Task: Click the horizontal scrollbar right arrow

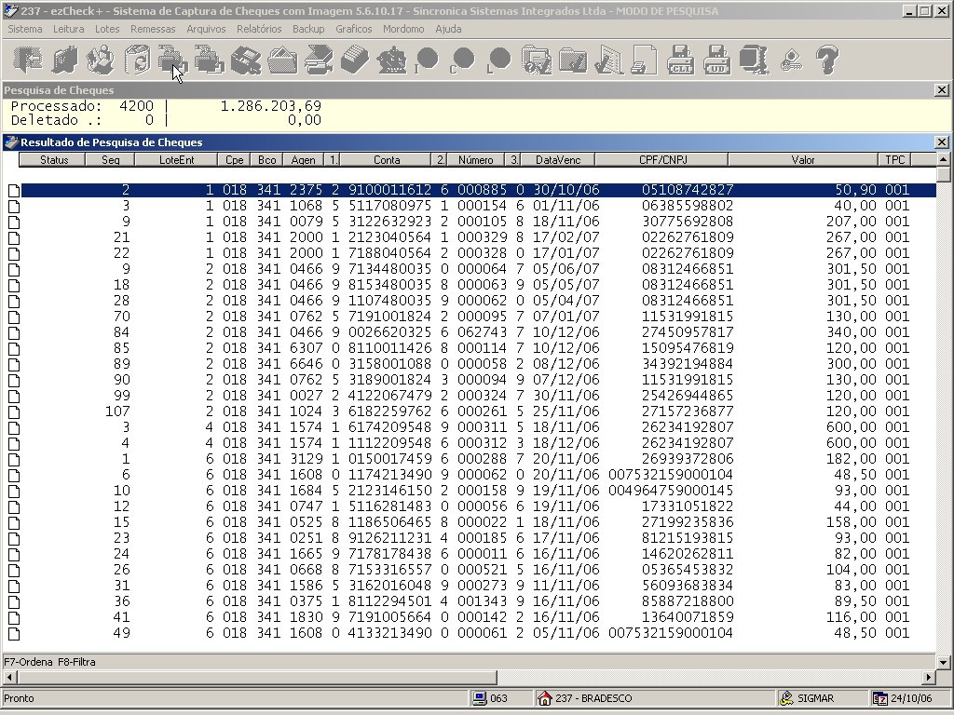Action: tap(929, 677)
